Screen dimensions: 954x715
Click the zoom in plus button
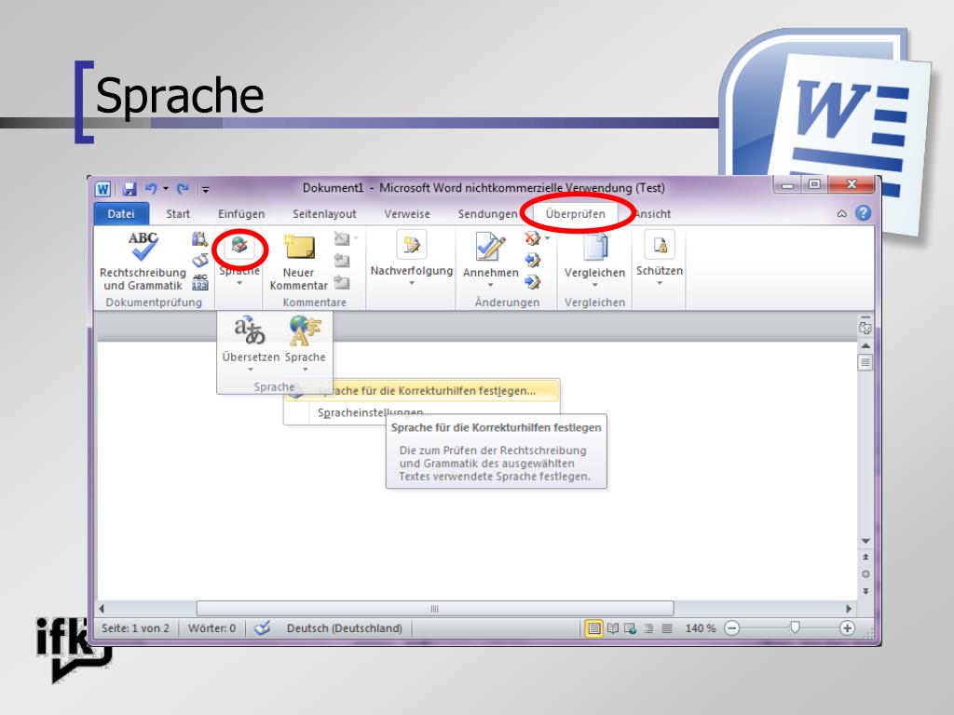pyautogui.click(x=846, y=628)
